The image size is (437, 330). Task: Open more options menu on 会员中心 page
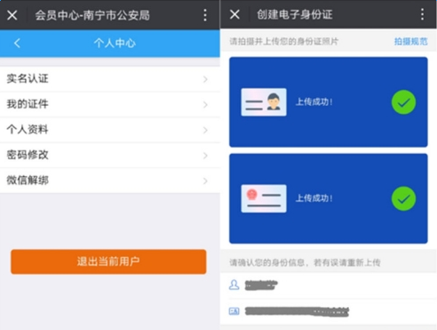[205, 15]
